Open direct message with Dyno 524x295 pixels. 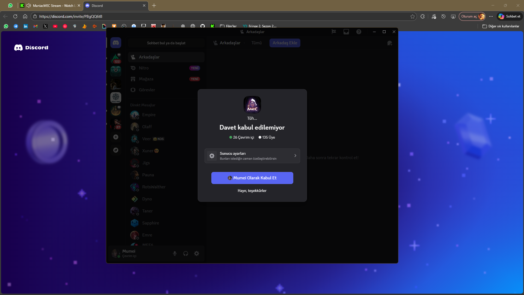(166, 199)
